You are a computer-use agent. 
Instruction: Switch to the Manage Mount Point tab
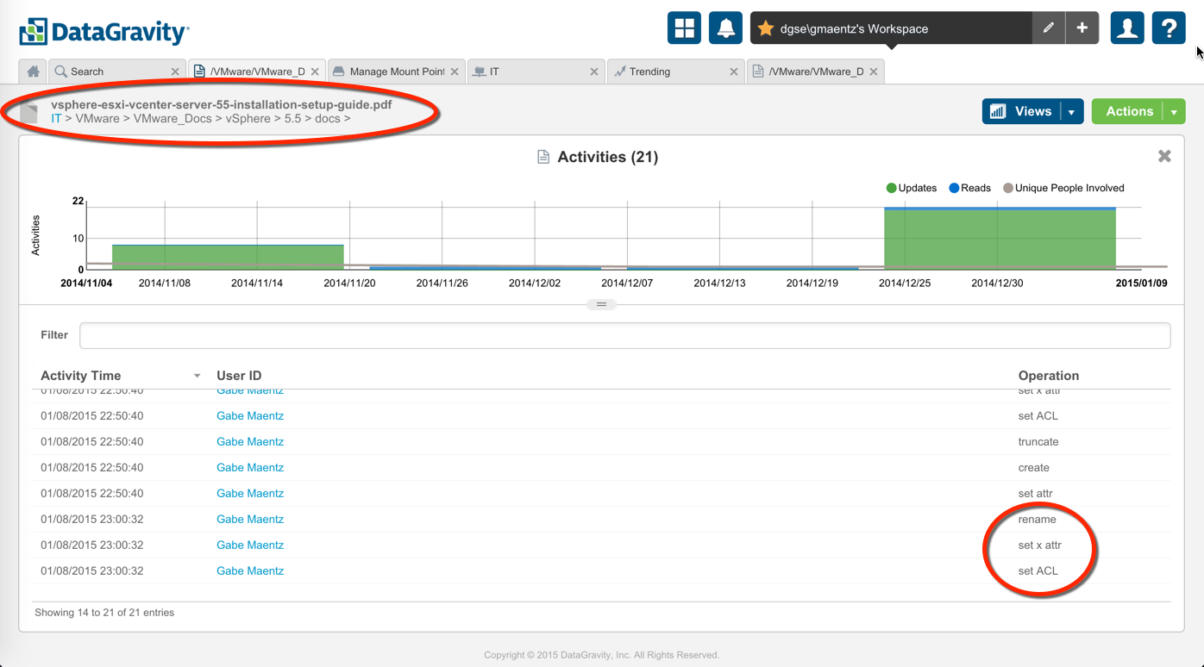pyautogui.click(x=395, y=72)
